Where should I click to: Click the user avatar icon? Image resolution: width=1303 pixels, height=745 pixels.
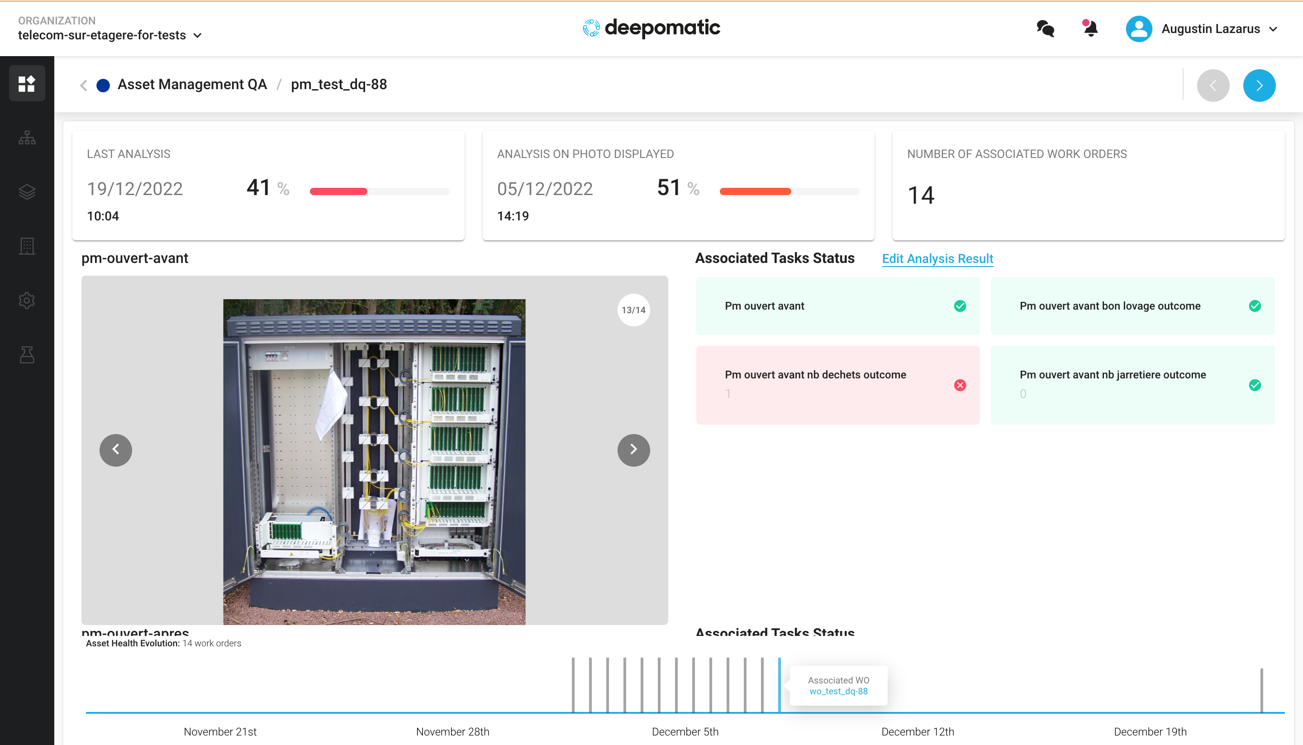(x=1138, y=29)
